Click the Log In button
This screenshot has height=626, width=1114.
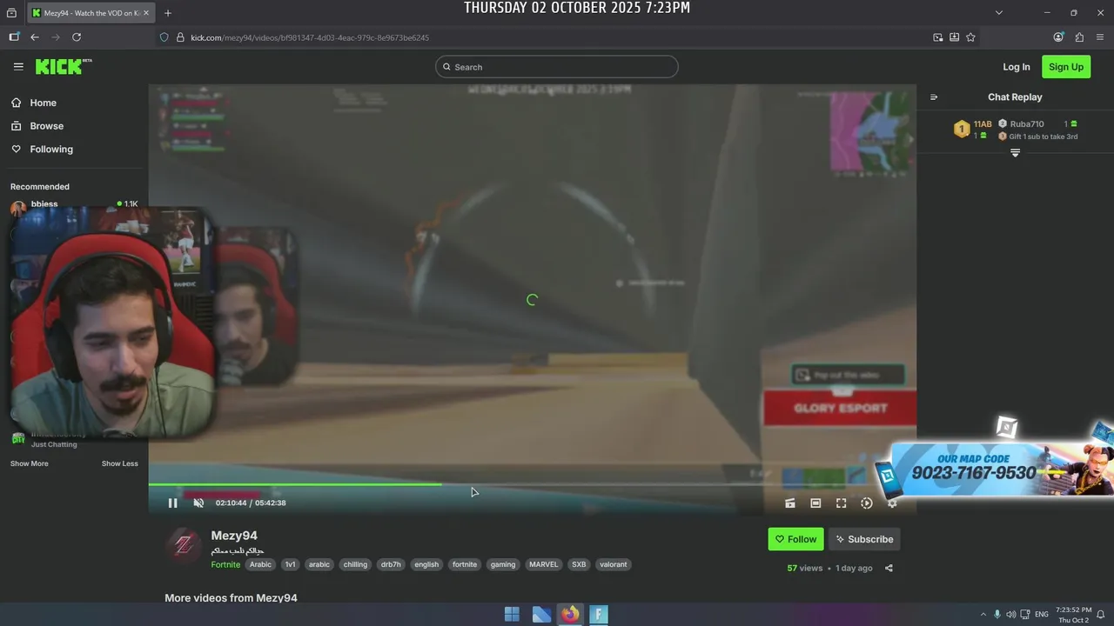coord(1016,67)
